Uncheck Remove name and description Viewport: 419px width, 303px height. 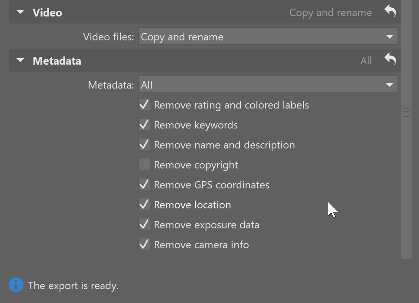tap(144, 145)
